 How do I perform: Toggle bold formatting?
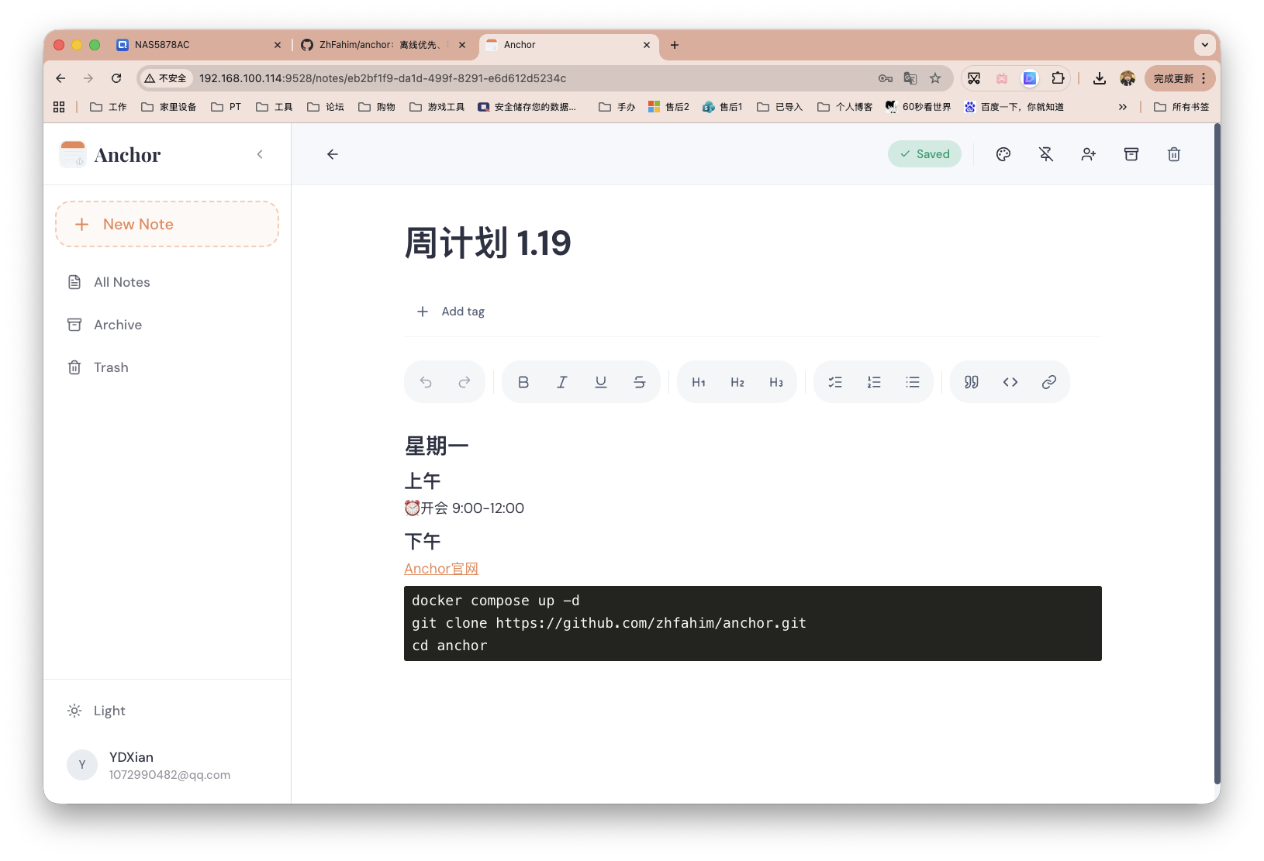(x=523, y=381)
